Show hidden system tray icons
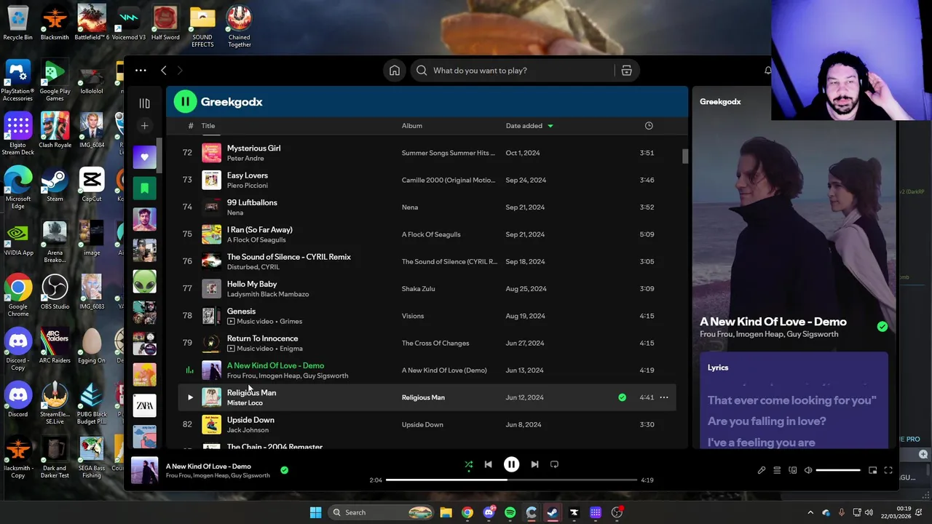The height and width of the screenshot is (524, 932). [x=810, y=512]
